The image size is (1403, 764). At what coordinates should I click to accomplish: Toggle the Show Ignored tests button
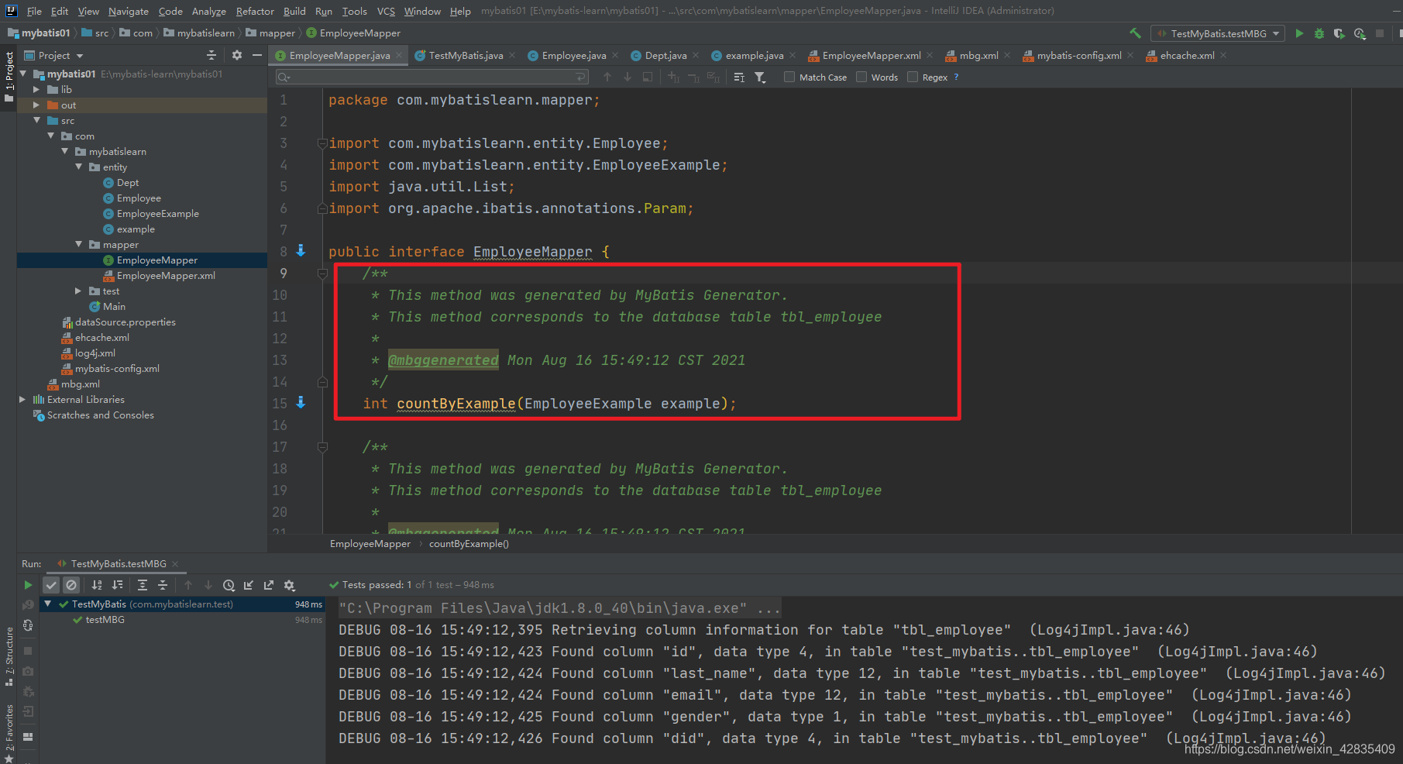pos(71,585)
